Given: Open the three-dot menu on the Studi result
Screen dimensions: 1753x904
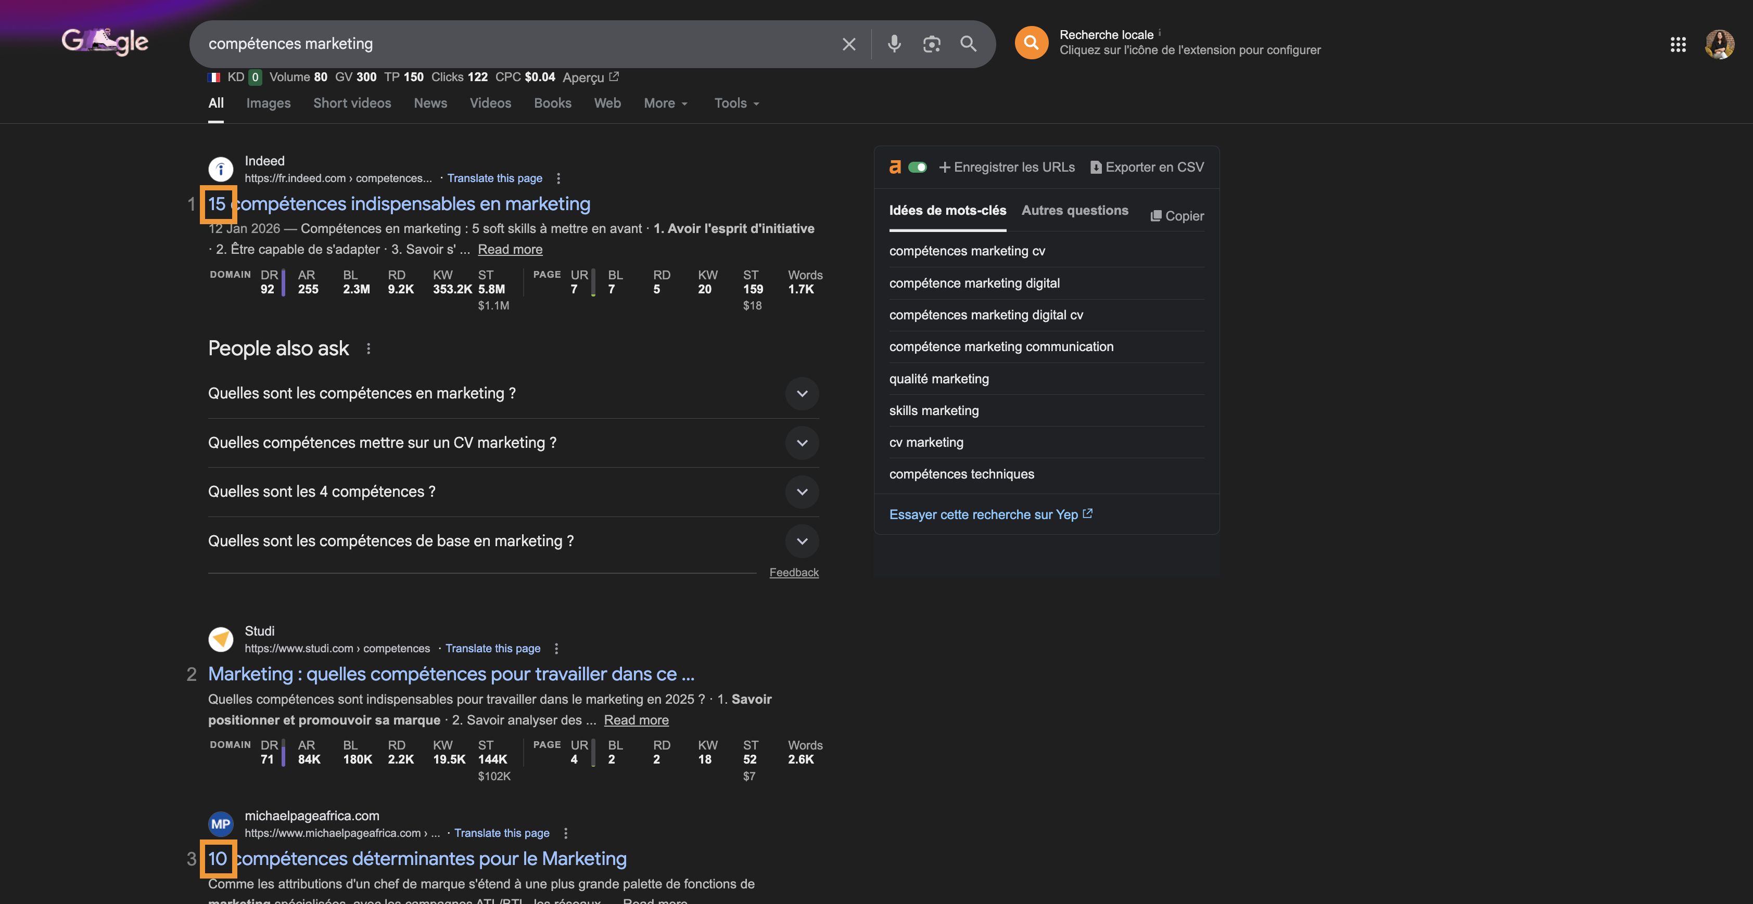Looking at the screenshot, I should 556,648.
